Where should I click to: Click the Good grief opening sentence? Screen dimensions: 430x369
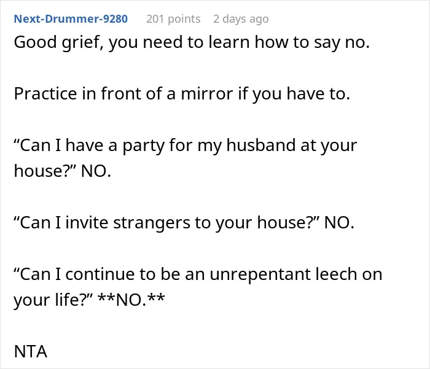tap(192, 42)
